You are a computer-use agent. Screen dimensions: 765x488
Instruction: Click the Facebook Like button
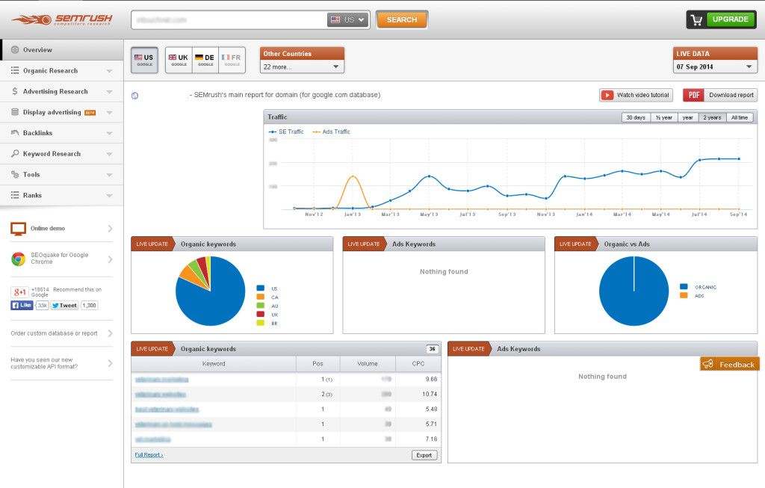[x=22, y=306]
